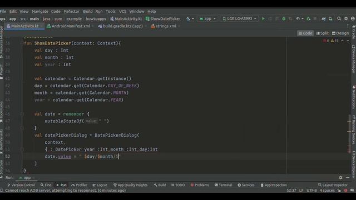This screenshot has height=200, width=356.
Task: Open the LF line separator selector
Action: (x=301, y=191)
